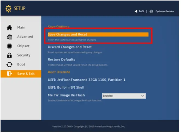Click the exit door icon beside Save & Exit
Viewport: 181px width, 133px height.
click(x=9, y=74)
